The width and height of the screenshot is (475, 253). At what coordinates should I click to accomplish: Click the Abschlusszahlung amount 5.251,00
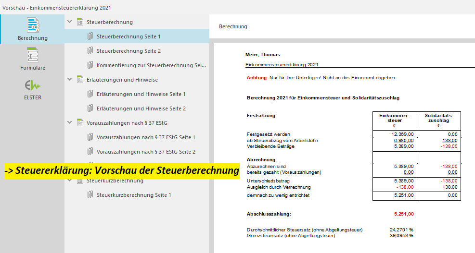click(x=404, y=214)
